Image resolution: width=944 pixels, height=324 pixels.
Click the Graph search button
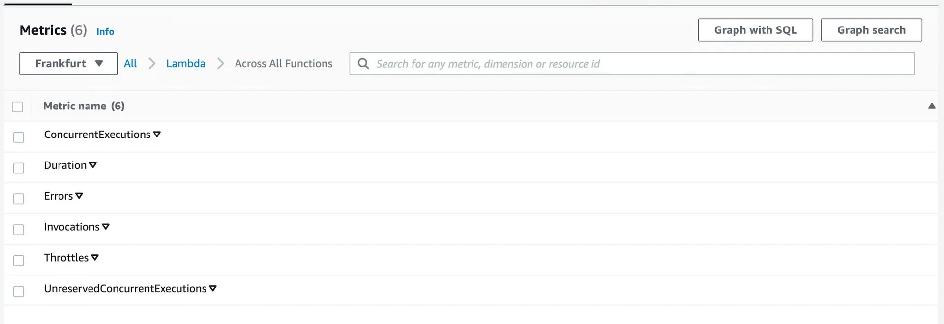871,30
